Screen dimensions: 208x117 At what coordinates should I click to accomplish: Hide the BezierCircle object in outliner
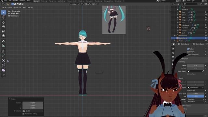[206, 35]
